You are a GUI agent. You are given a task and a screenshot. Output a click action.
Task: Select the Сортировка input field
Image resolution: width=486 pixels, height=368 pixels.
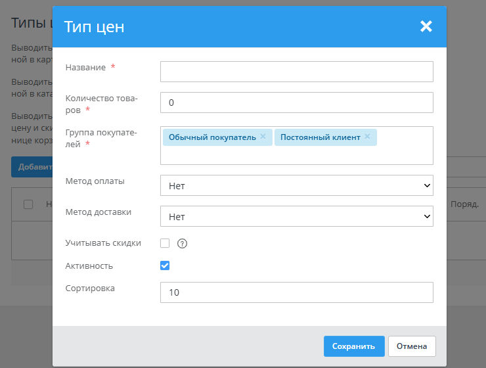coord(296,292)
